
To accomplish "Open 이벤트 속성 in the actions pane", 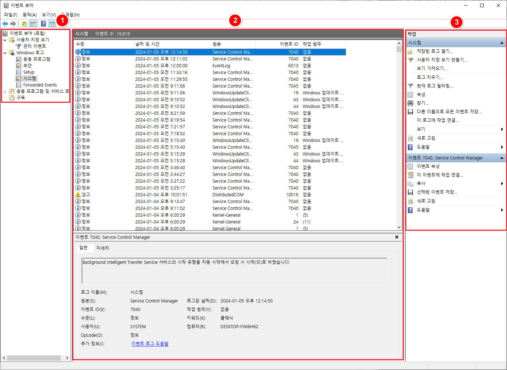I will pyautogui.click(x=428, y=166).
